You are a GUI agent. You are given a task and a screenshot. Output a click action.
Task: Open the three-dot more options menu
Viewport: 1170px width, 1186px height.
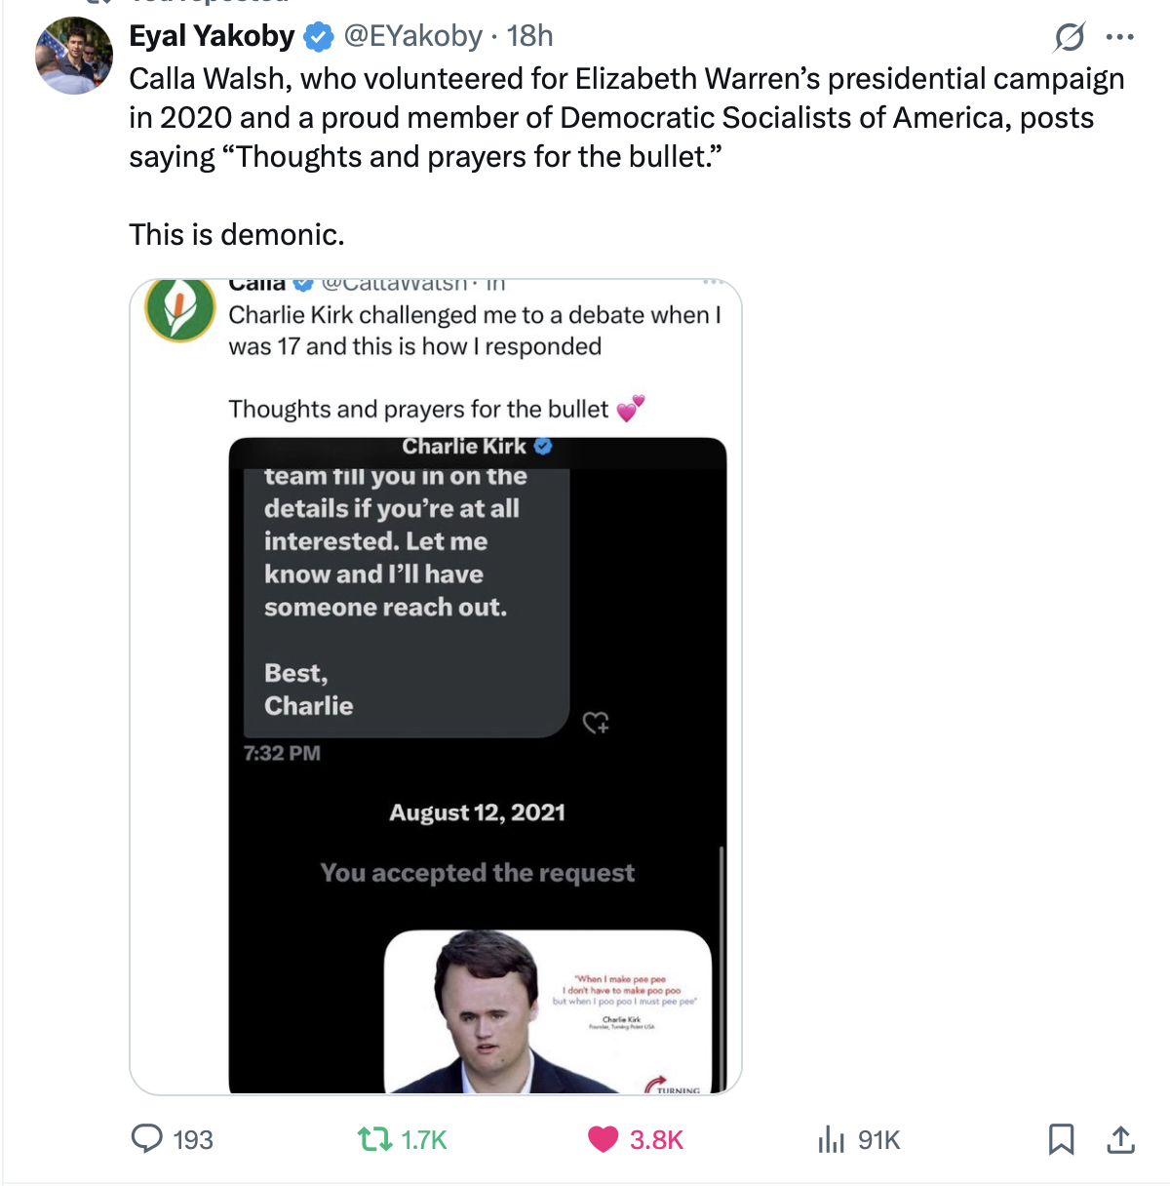[x=1119, y=38]
